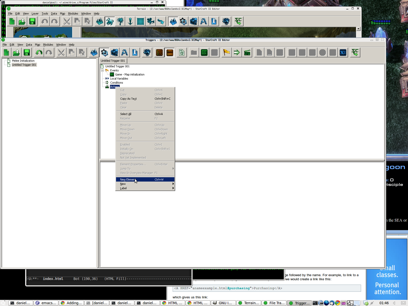Click Select All in the context menu
408x306 pixels.
[x=126, y=114]
